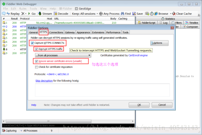Switch to Tools options tab

point(125,32)
